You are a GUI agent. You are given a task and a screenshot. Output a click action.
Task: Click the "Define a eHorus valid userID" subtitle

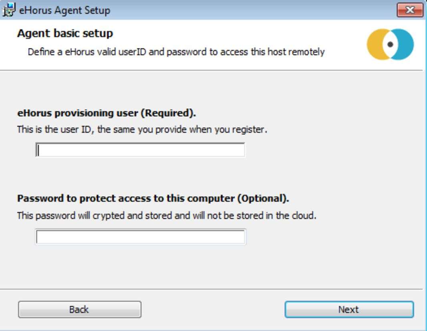(x=176, y=52)
